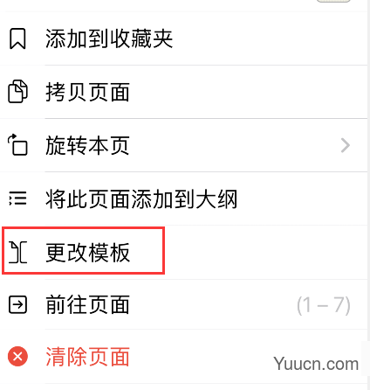Viewport: 370px width, 390px height.
Task: Select the 旋转本页 menu entry text
Action: pyautogui.click(x=87, y=145)
